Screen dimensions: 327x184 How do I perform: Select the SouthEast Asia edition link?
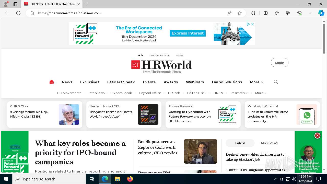pyautogui.click(x=160, y=55)
